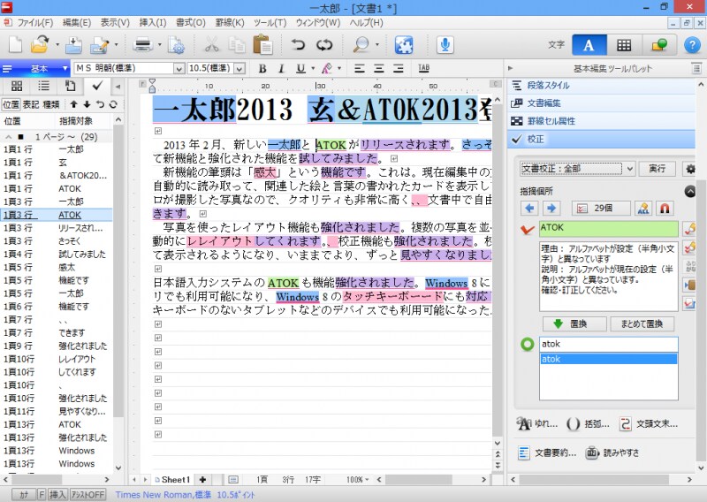The height and width of the screenshot is (502, 707).
Task: Sort the issue list by 種類
Action: (x=51, y=104)
